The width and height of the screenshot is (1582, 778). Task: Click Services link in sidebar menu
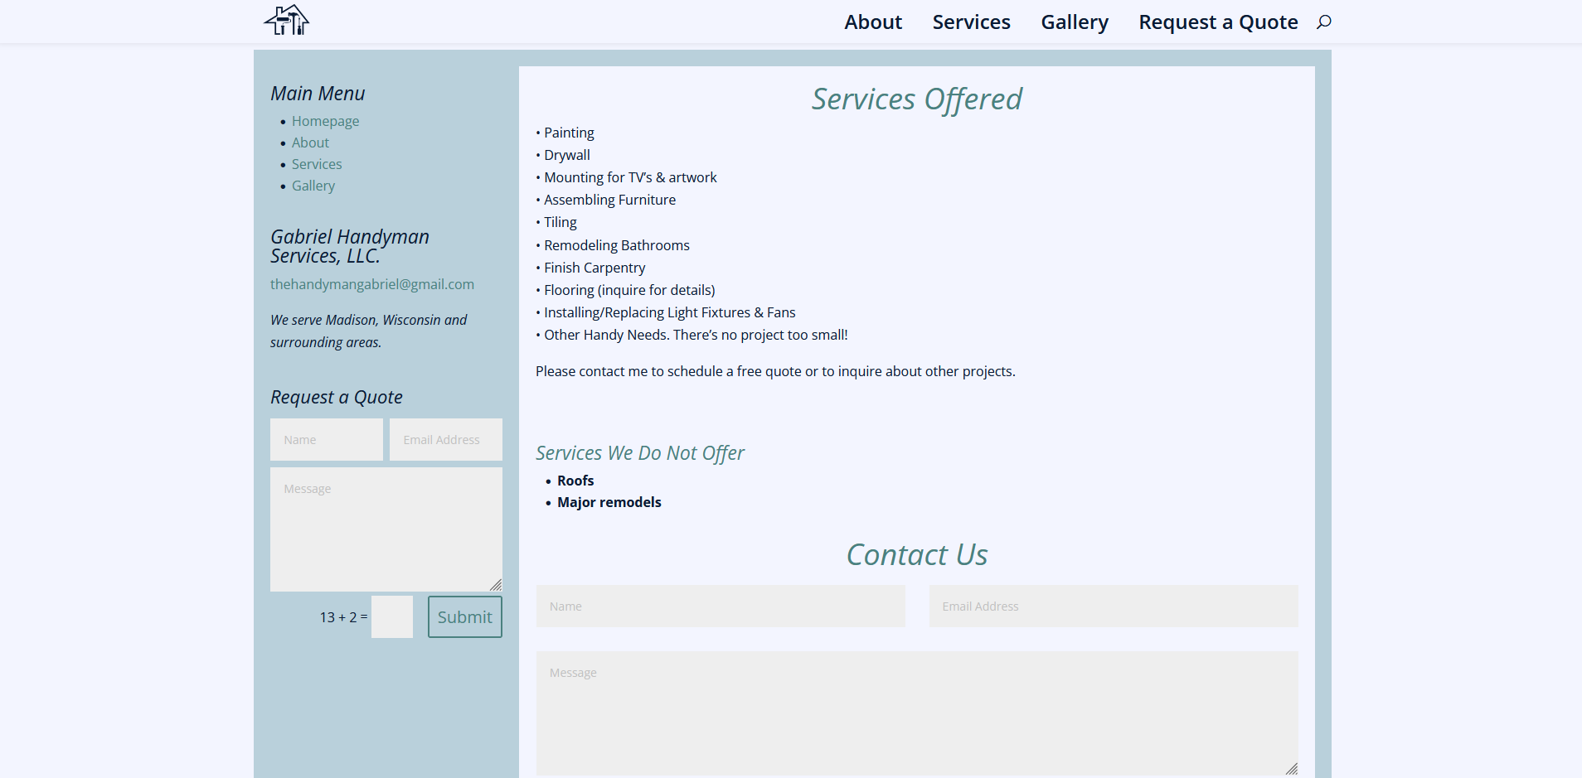pyautogui.click(x=317, y=164)
